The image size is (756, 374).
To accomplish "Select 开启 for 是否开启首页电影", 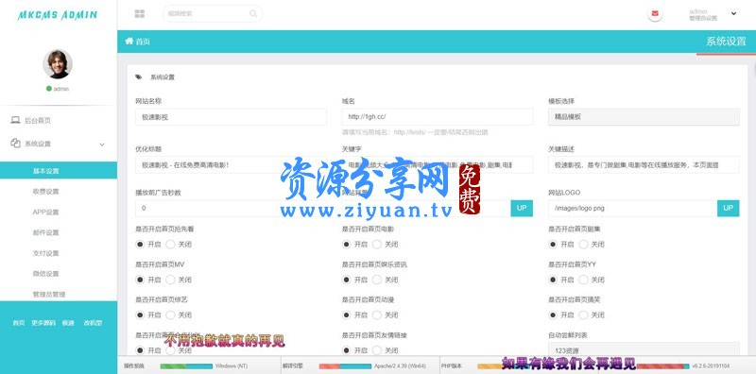I will point(346,245).
